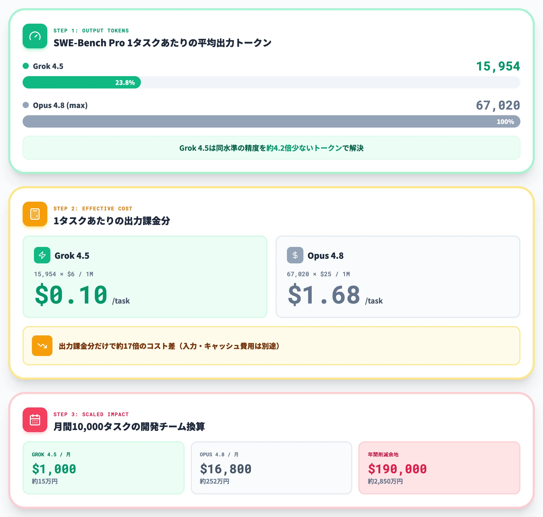Click the OPUS 4.8 monthly $16,800 card
The width and height of the screenshot is (543, 517).
point(271,468)
